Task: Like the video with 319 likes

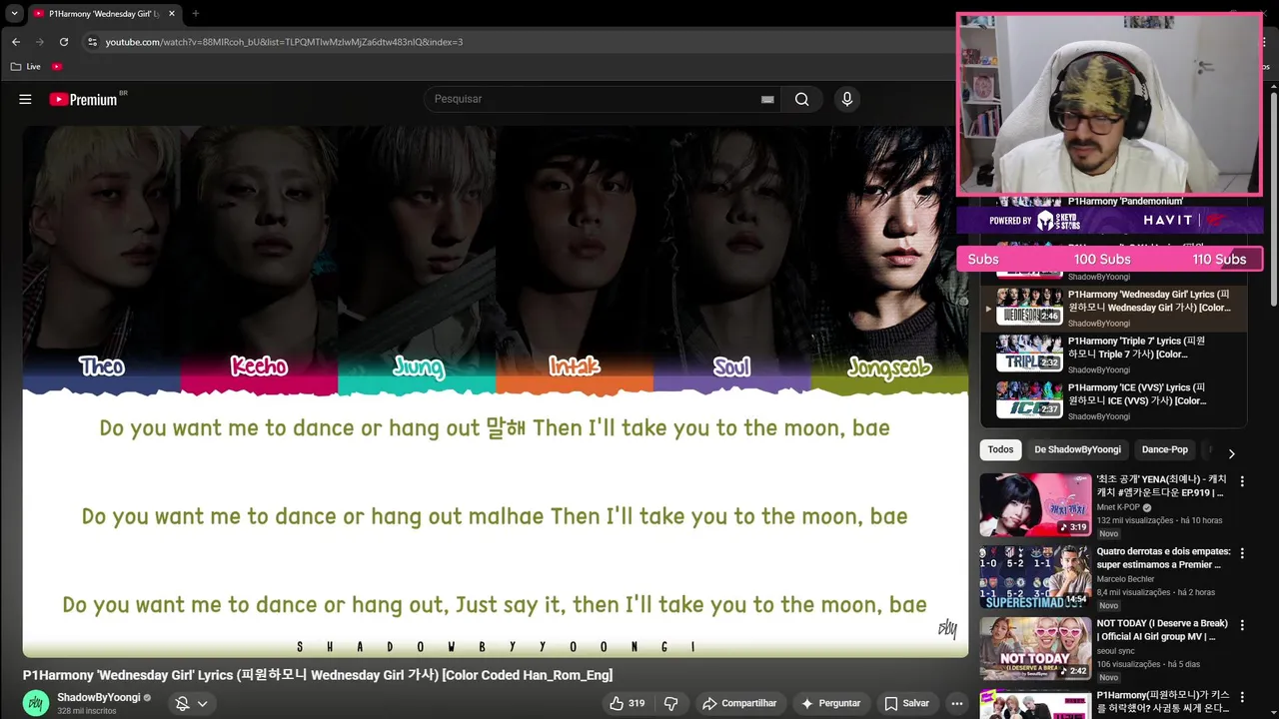Action: tap(628, 703)
